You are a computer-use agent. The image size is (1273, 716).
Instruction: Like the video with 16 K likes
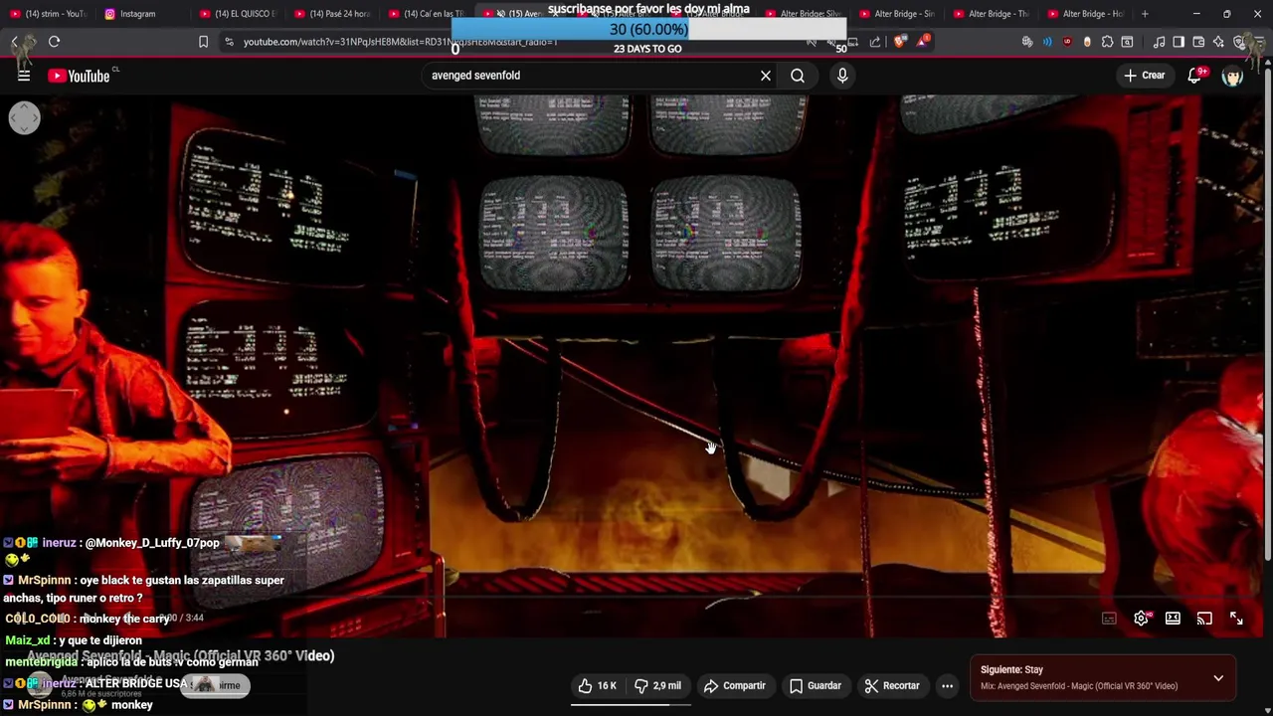click(x=597, y=686)
